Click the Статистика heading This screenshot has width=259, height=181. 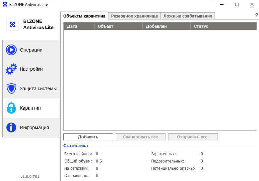(76, 146)
